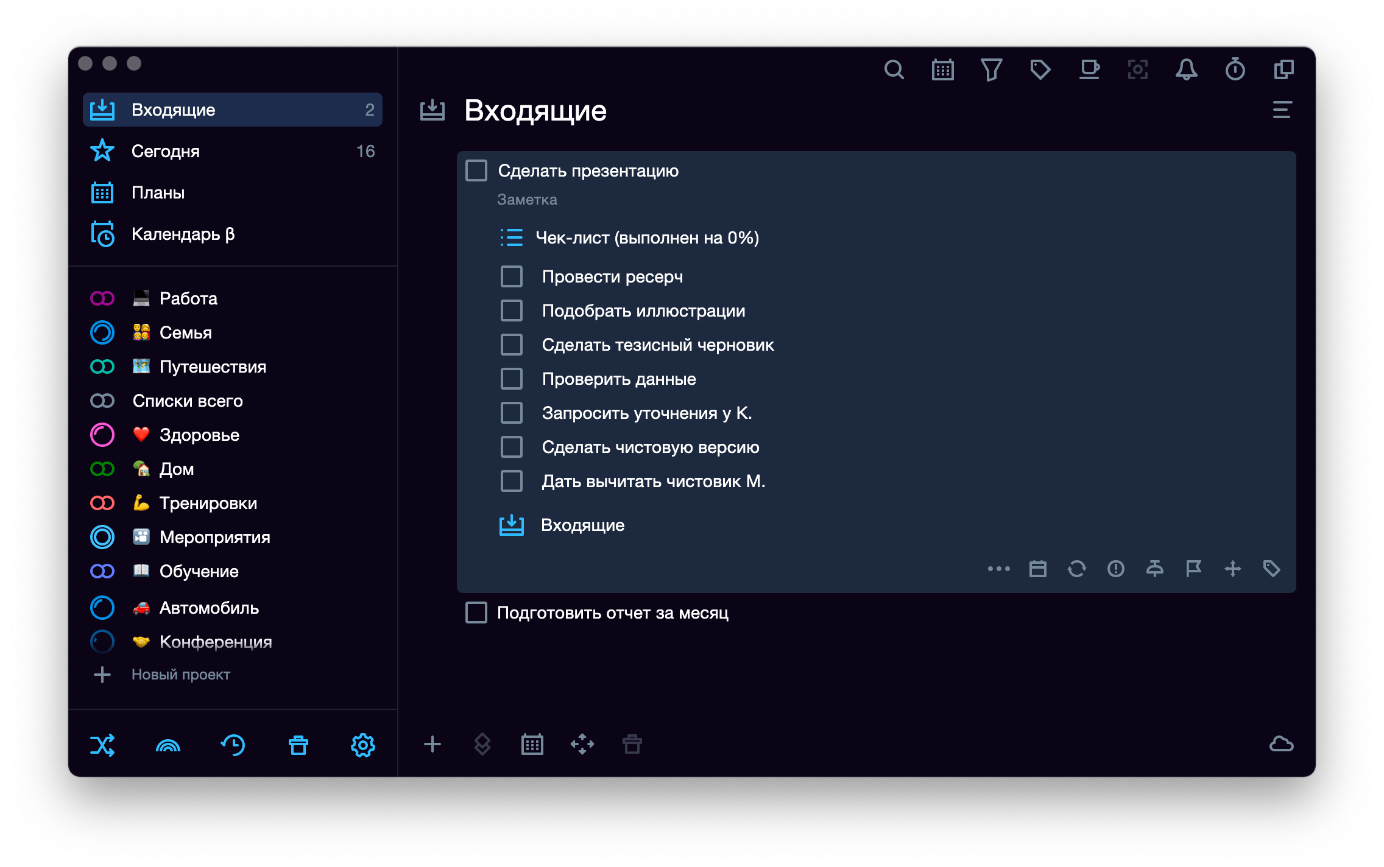Click the 'Подготовить отчет за месяц' task title
Viewport: 1384px width, 867px height.
612,613
